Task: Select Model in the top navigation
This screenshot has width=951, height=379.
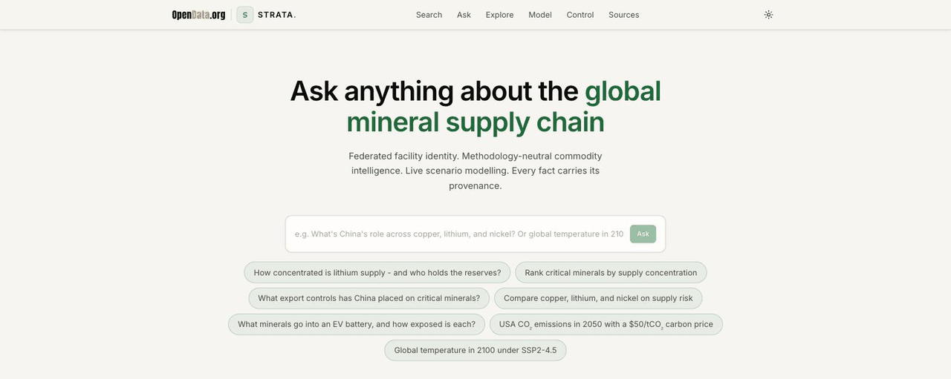Action: pyautogui.click(x=540, y=15)
